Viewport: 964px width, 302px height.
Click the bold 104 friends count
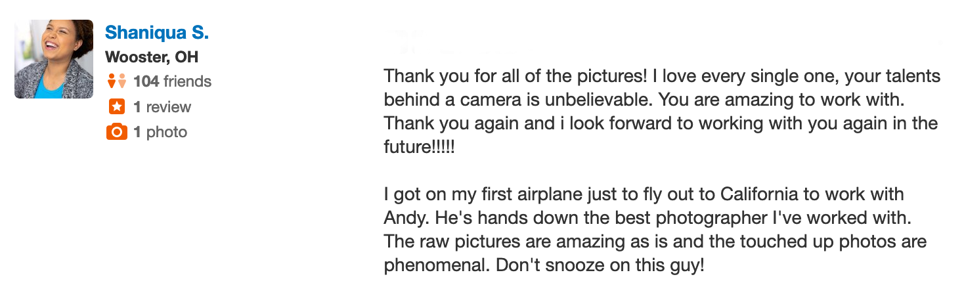point(146,81)
